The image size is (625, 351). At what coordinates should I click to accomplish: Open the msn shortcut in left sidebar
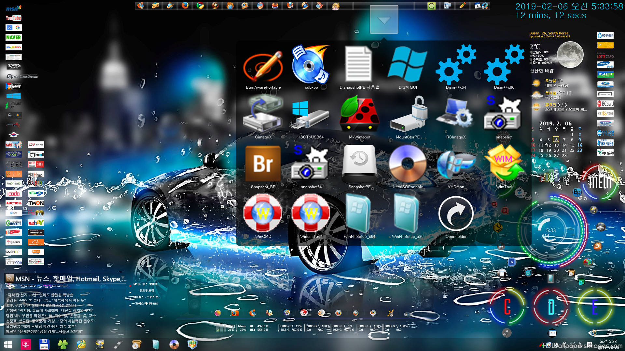pos(13,8)
